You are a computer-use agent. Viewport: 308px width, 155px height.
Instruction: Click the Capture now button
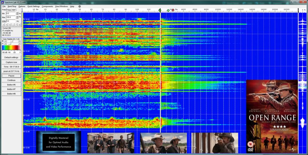[x=11, y=62]
